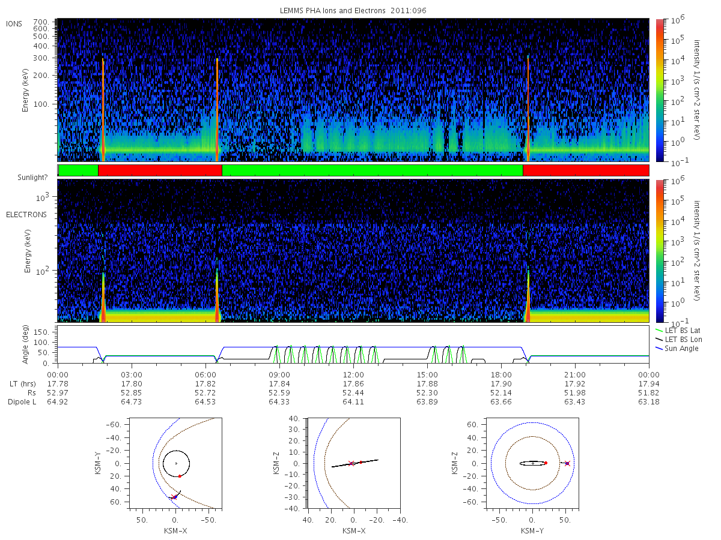Select the LET BS Lon legend entry

pos(679,340)
